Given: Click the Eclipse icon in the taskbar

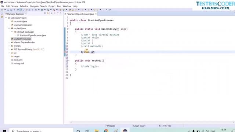Looking at the screenshot, I should pyautogui.click(x=125, y=131).
